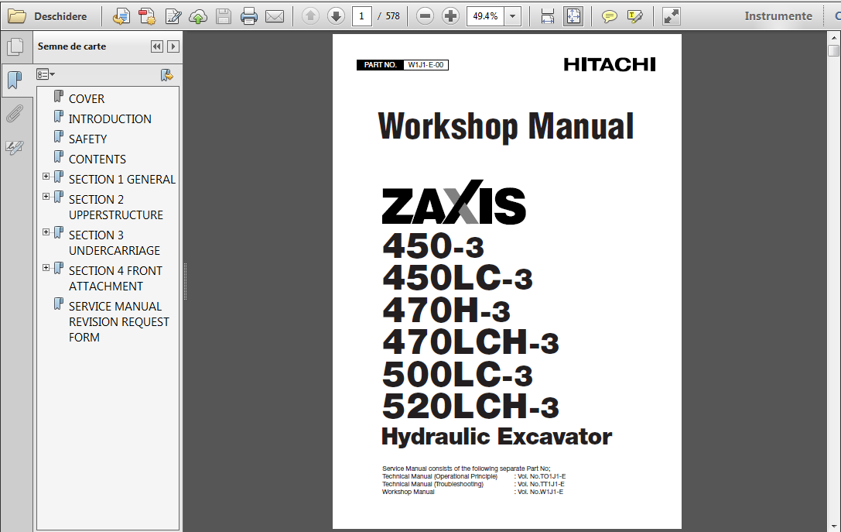The width and height of the screenshot is (841, 532).
Task: Collapse bookmarks panel double-arrow button
Action: click(x=156, y=46)
